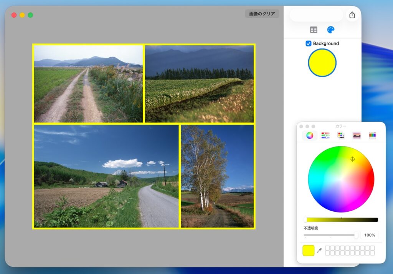Screen dimensions: 393x274
Task: Switch to color sliders picker mode
Action: tap(325, 135)
